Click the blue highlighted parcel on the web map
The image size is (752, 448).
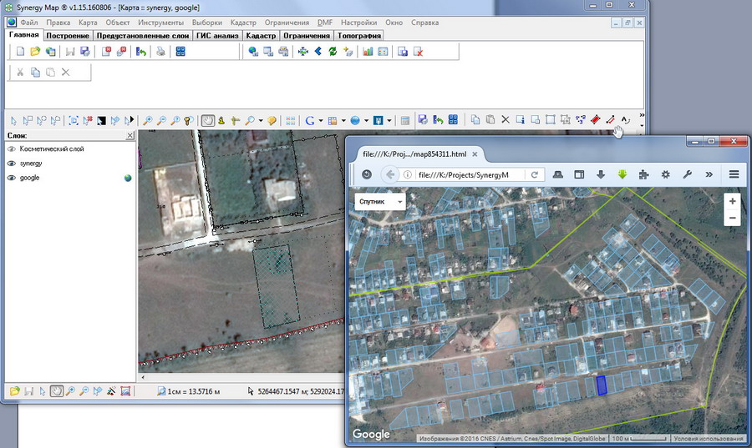pyautogui.click(x=602, y=385)
